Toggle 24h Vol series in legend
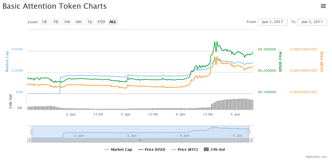 point(214,150)
